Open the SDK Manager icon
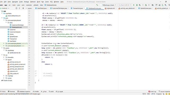Image resolution: width=170 pixels, height=95 pixels. [165, 5]
